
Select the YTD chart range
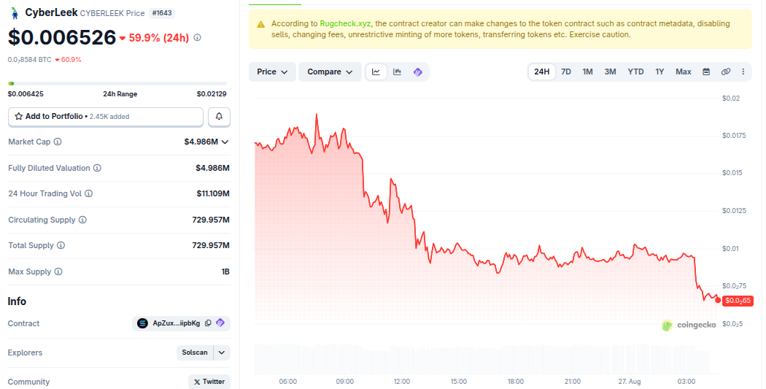pos(635,72)
